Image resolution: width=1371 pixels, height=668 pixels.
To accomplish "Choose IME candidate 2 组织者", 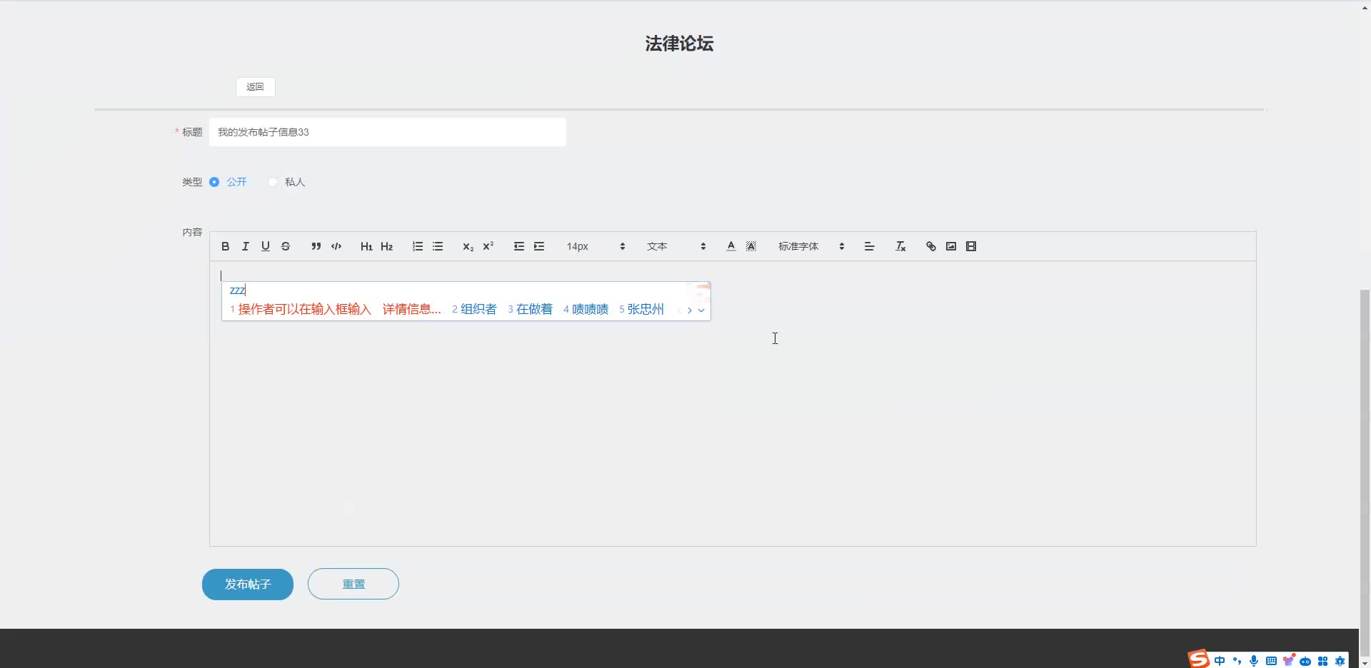I will 474,309.
